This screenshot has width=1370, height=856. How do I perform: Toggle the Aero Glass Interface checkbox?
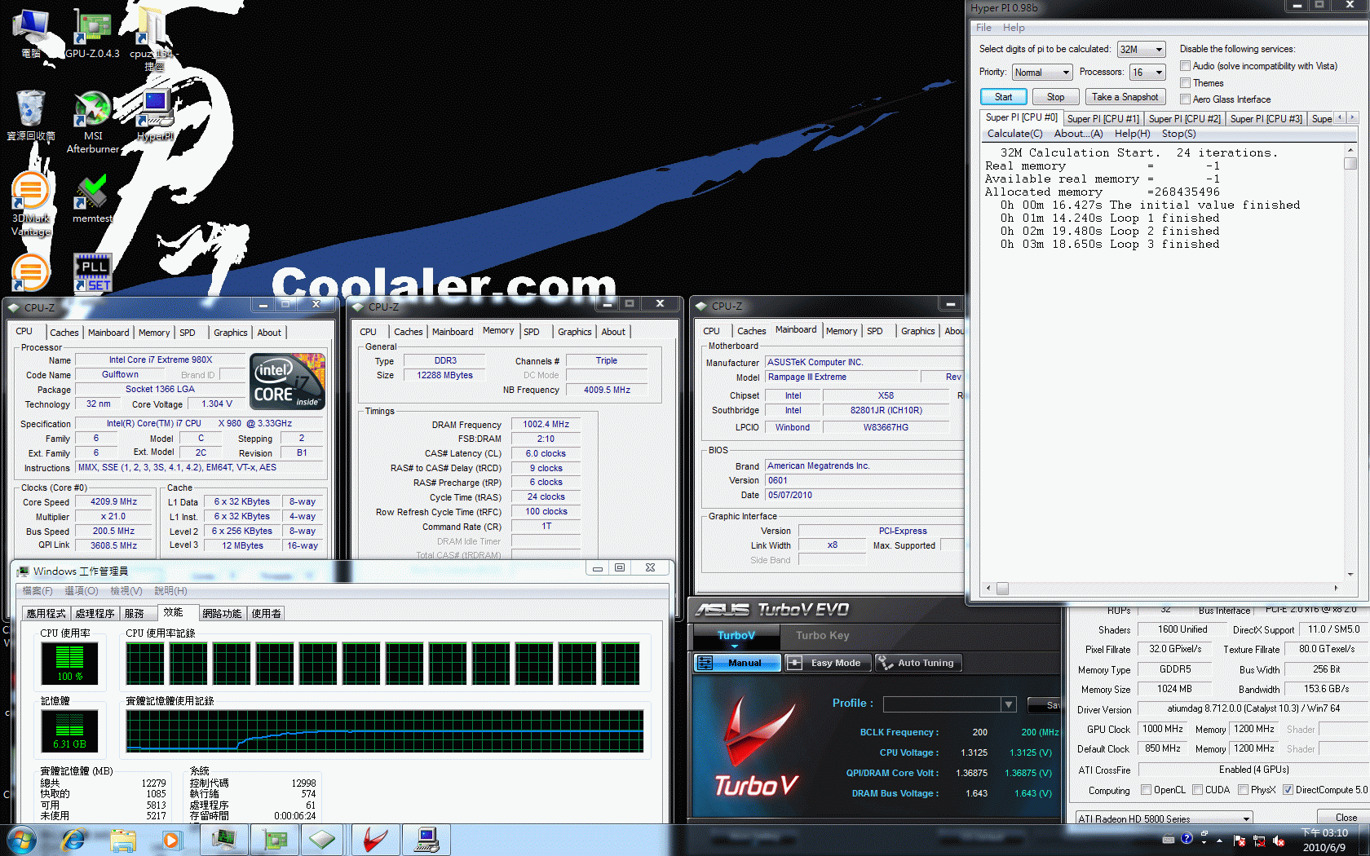1186,99
